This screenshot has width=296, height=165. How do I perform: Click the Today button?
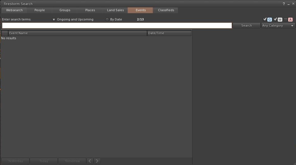44,161
